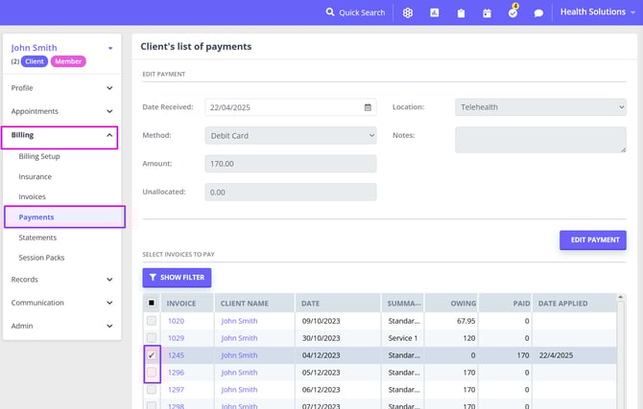Screen dimensions: 643x409
Task: Open the contact card icon in top bar
Action: click(435, 12)
